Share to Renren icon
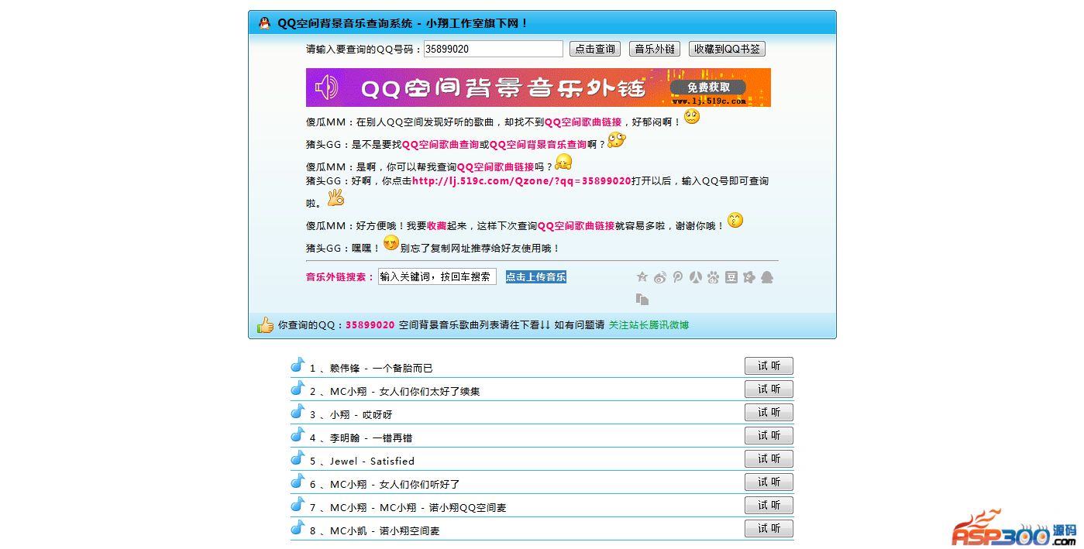 695,277
